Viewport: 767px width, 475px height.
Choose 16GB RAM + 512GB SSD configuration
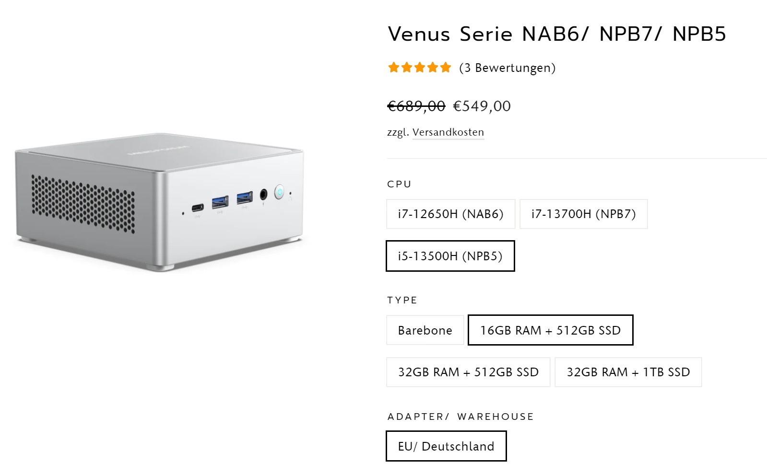click(550, 330)
